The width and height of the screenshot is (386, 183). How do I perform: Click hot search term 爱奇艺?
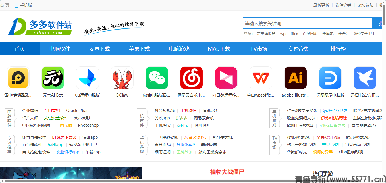click(x=344, y=34)
